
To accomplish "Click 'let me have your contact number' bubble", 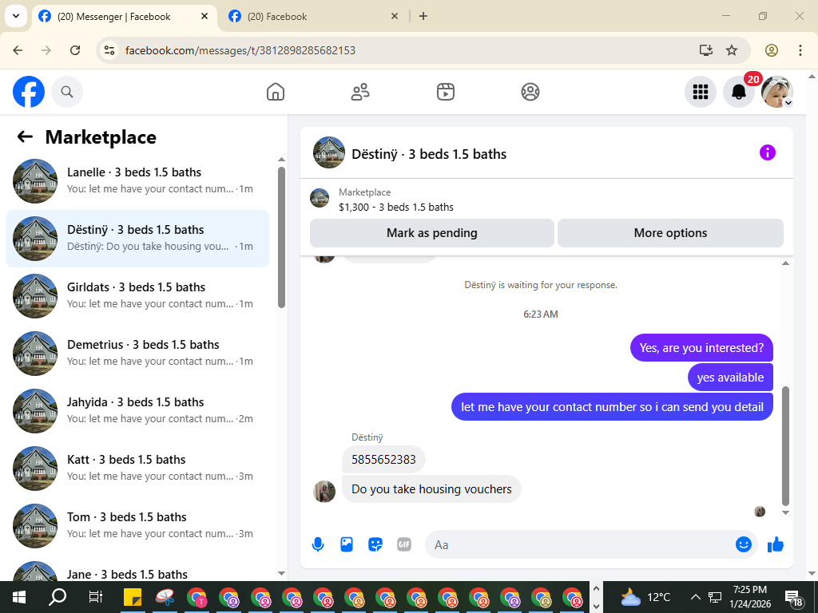I will click(612, 407).
